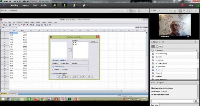The image size is (200, 106).
Task: Select the One-tailed radio button
Action: pyautogui.click(x=61, y=70)
